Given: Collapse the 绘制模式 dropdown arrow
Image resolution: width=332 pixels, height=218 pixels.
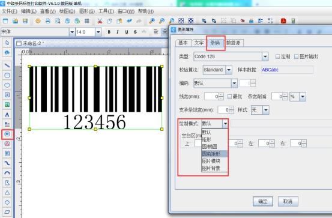Looking at the screenshot, I should [x=225, y=124].
